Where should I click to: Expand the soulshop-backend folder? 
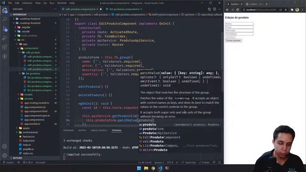(30, 19)
